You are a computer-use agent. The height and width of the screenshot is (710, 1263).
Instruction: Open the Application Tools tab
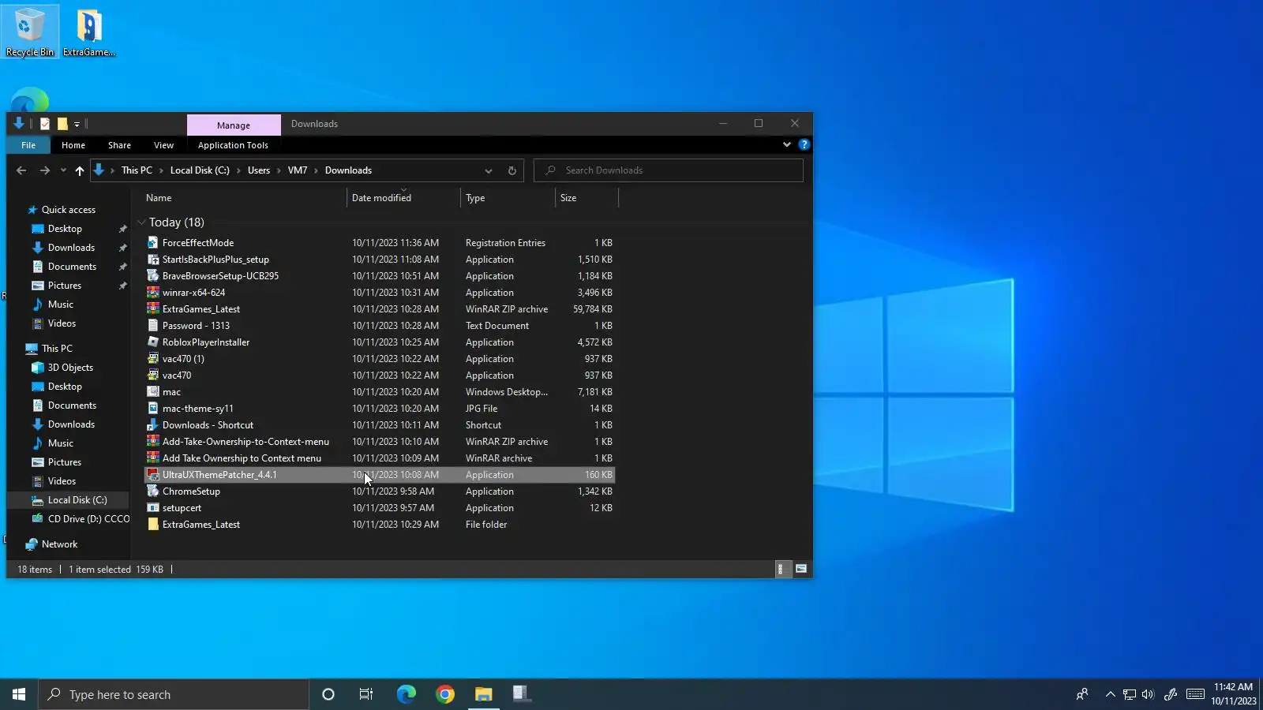point(233,145)
